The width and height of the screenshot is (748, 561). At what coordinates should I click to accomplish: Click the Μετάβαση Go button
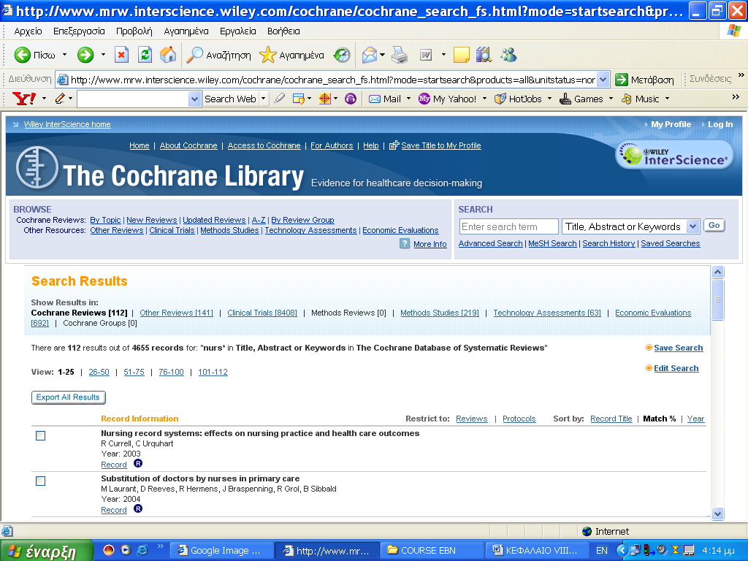pyautogui.click(x=644, y=80)
